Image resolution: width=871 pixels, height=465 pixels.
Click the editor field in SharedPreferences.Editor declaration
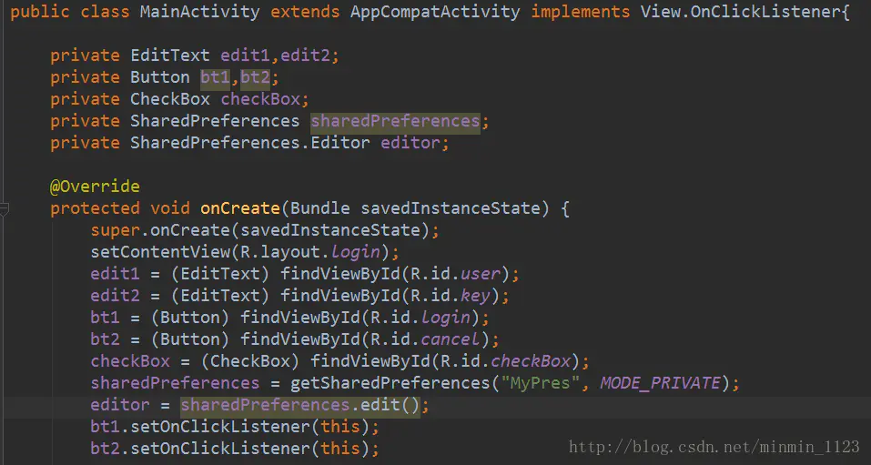[410, 143]
